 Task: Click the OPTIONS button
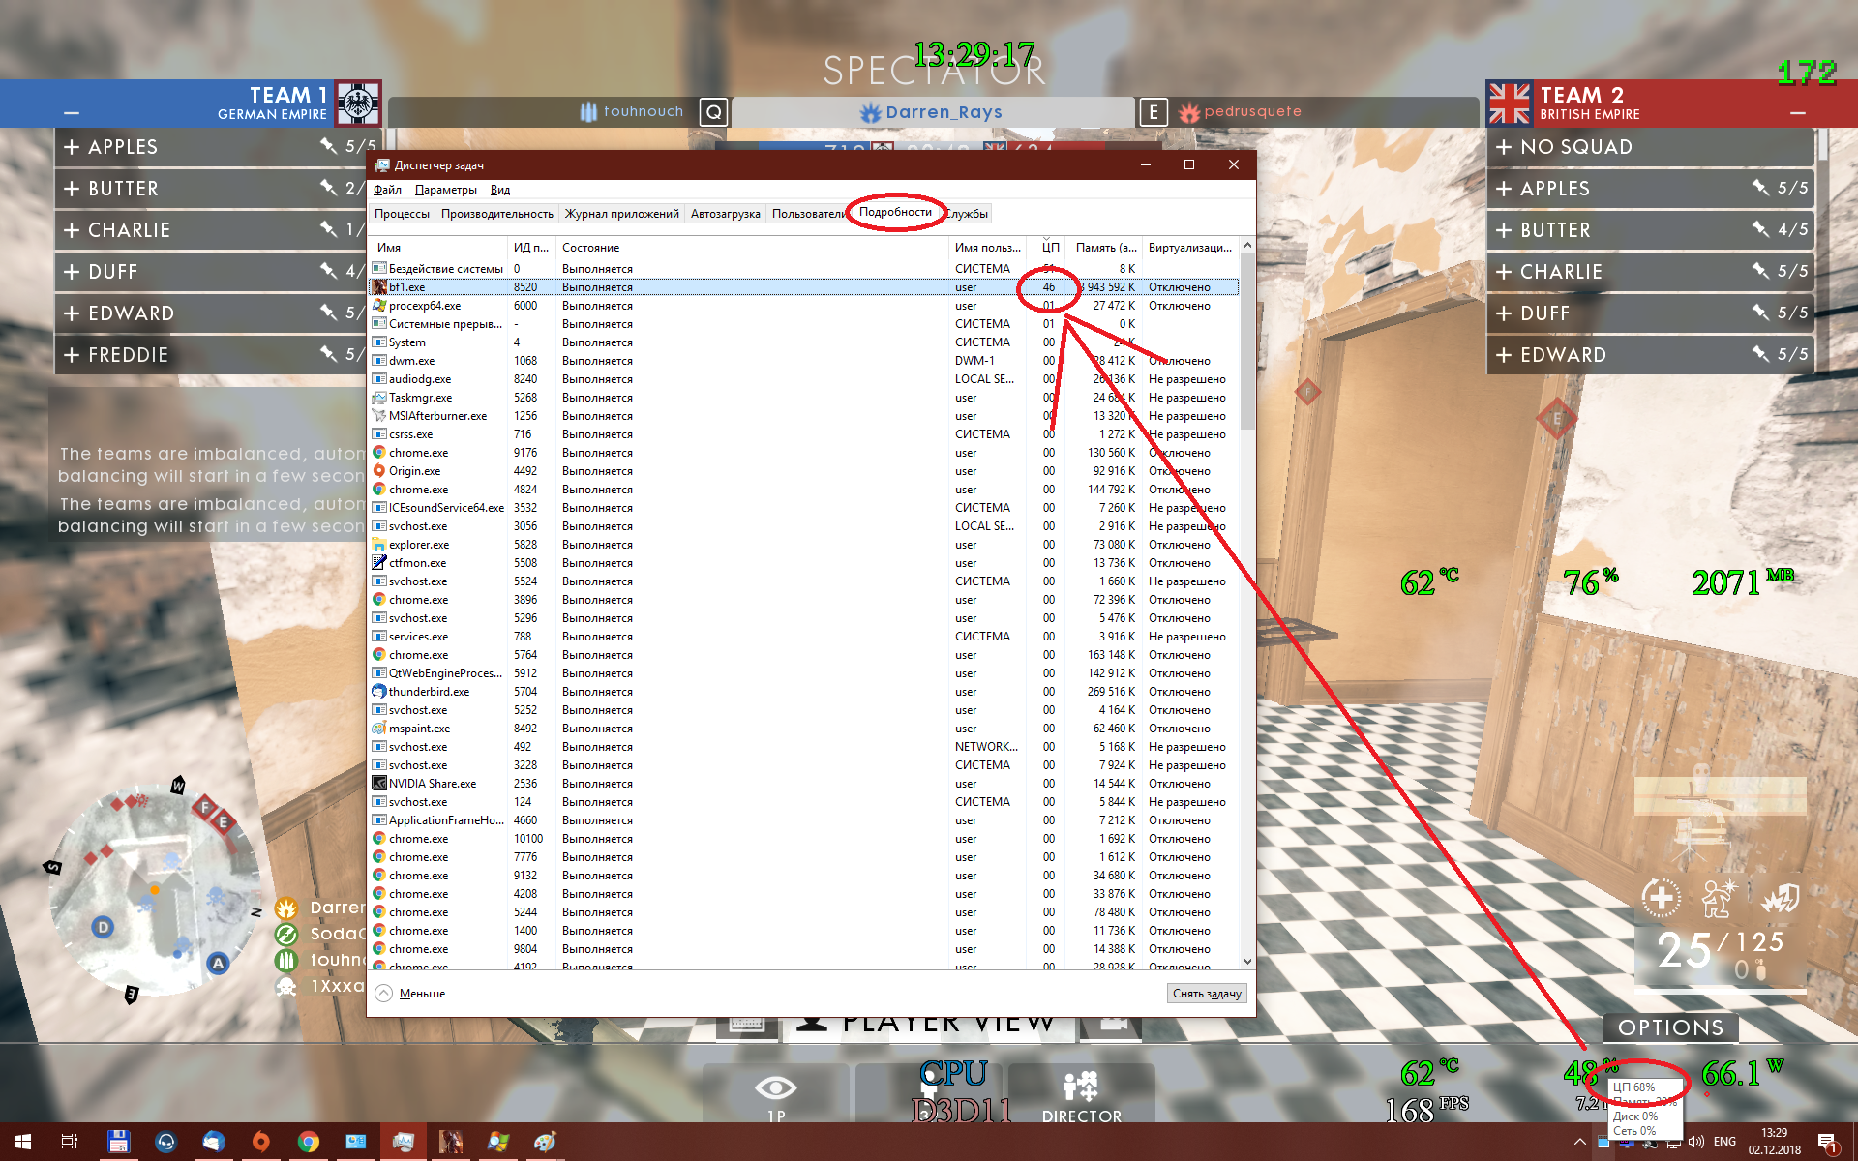pyautogui.click(x=1670, y=1027)
